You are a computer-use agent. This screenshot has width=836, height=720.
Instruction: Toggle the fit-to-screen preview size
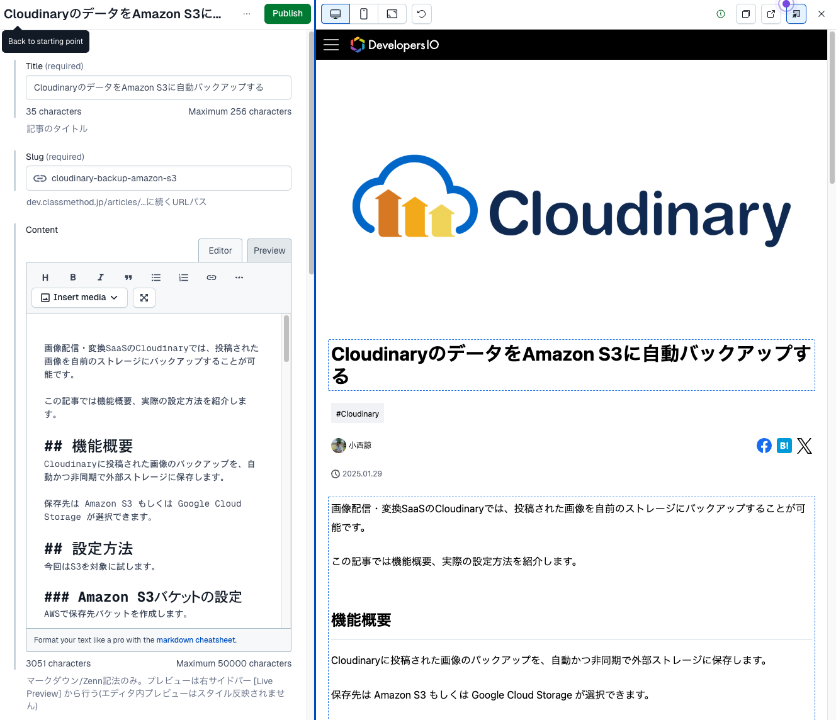click(392, 14)
